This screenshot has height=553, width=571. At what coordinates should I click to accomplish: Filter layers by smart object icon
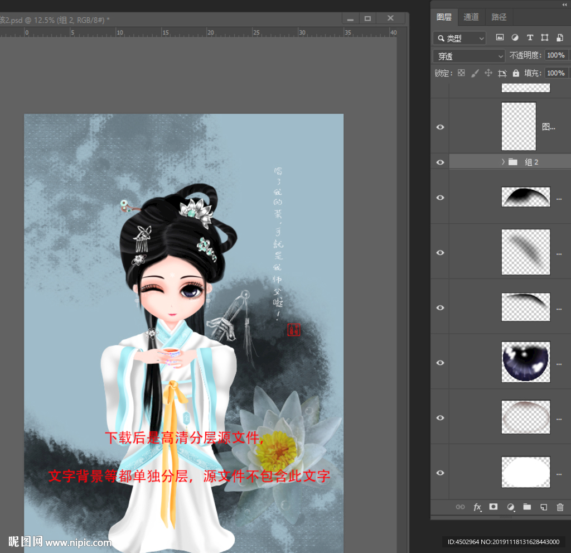pos(560,37)
